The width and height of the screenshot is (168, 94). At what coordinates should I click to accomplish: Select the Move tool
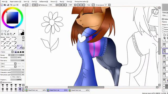point(2,34)
